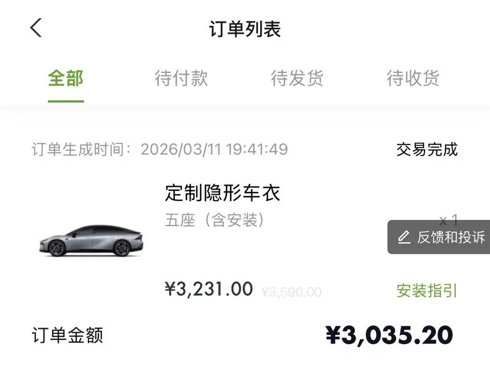Switch to the 待付款 tab
The height and width of the screenshot is (368, 490).
(181, 78)
